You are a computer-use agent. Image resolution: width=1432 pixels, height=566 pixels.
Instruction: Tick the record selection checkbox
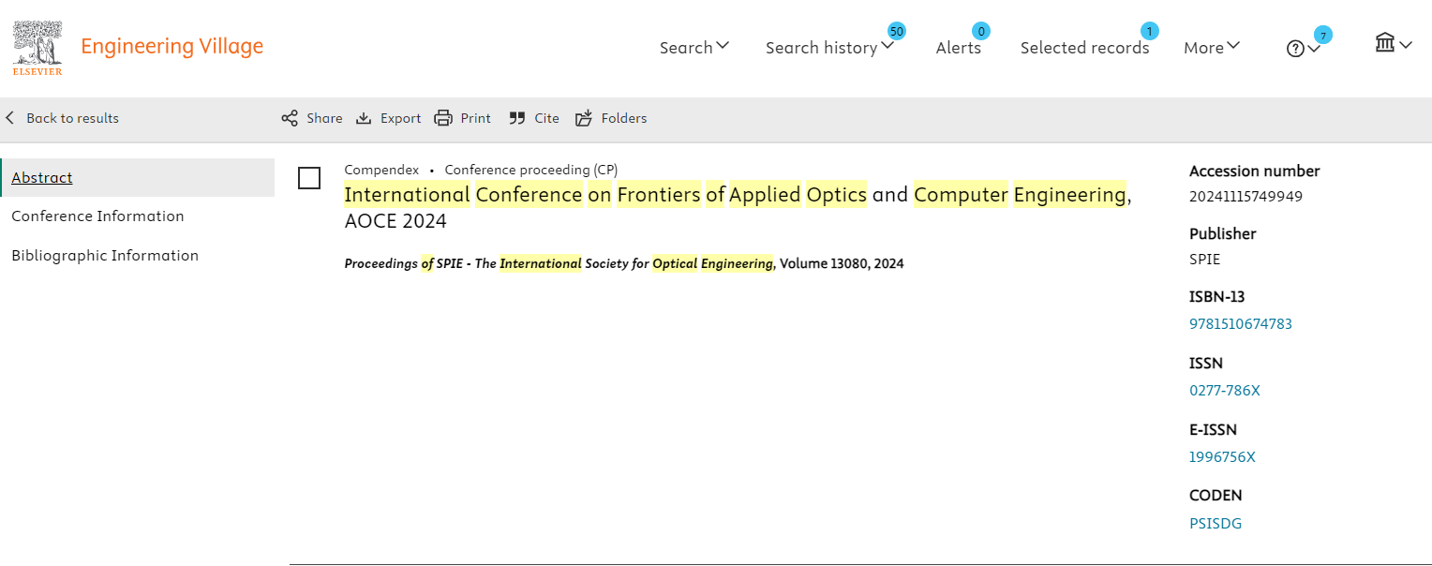click(x=309, y=178)
